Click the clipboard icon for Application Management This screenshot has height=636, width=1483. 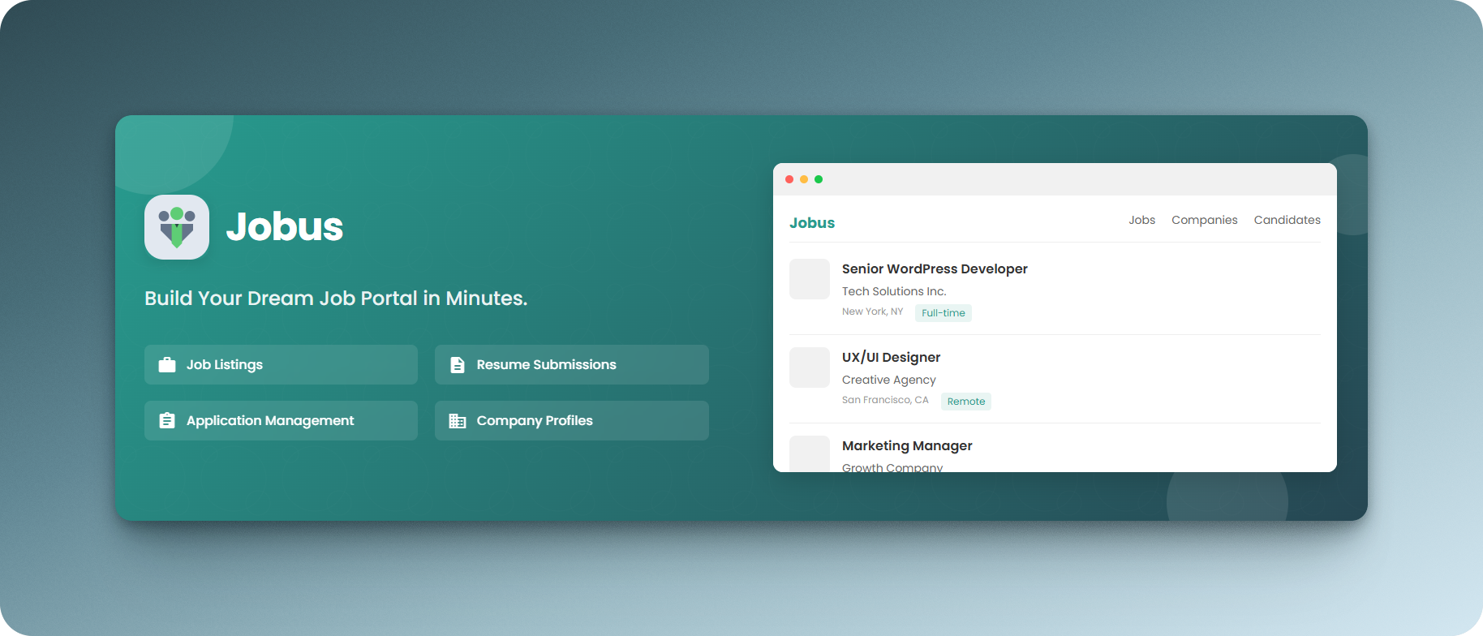click(x=167, y=420)
